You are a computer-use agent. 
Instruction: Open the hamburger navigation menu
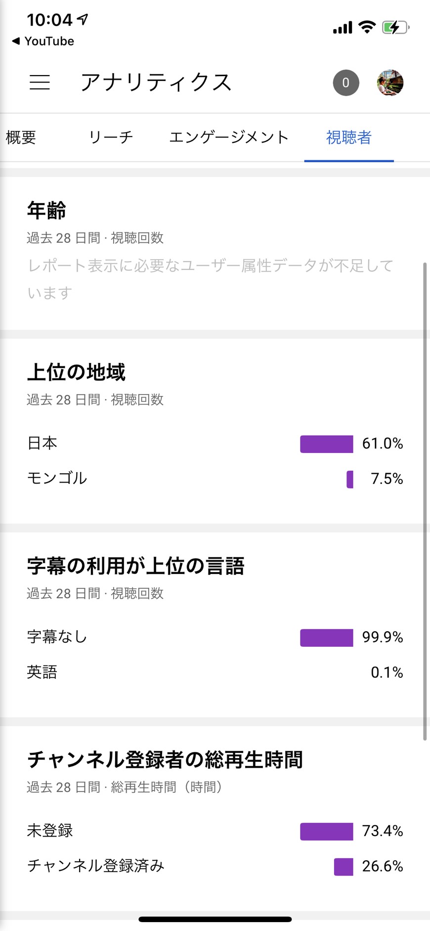(40, 82)
